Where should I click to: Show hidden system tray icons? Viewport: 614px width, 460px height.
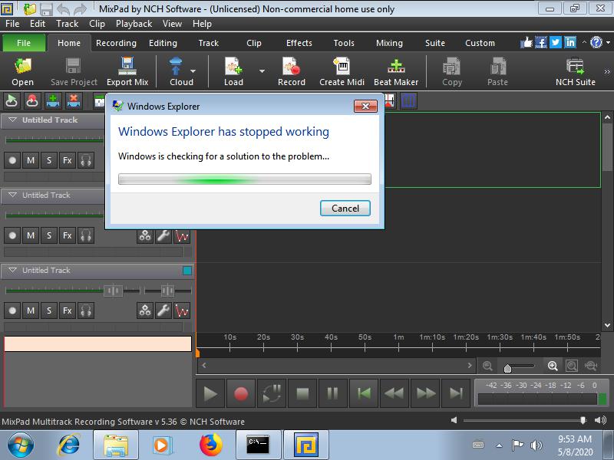[x=499, y=445]
